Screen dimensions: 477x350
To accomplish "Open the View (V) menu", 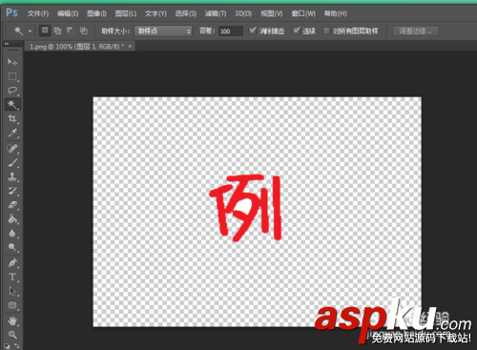I will pyautogui.click(x=272, y=13).
